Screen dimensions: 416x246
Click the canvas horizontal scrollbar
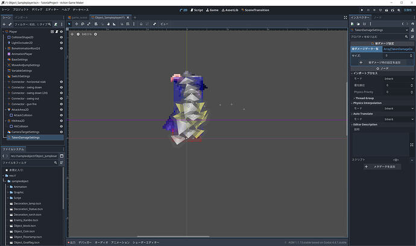pyautogui.click(x=173, y=236)
